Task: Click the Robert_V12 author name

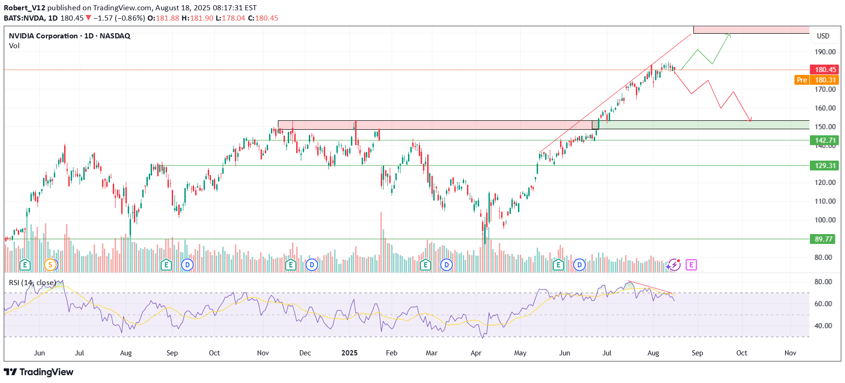Action: point(25,8)
